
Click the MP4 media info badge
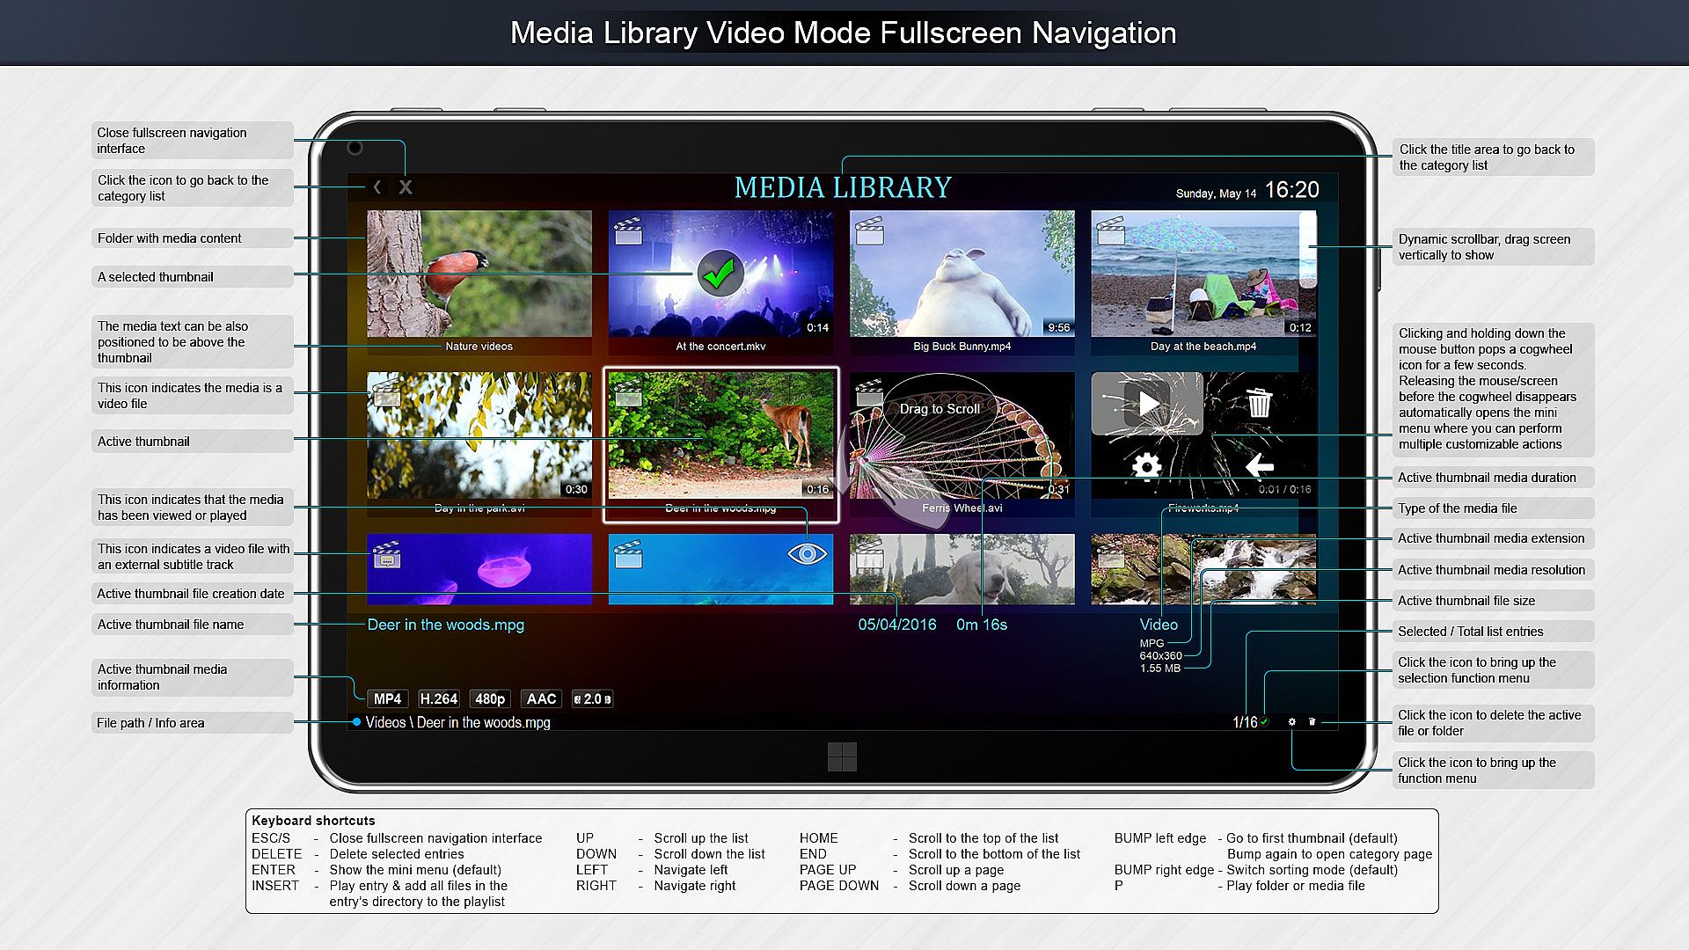point(387,698)
